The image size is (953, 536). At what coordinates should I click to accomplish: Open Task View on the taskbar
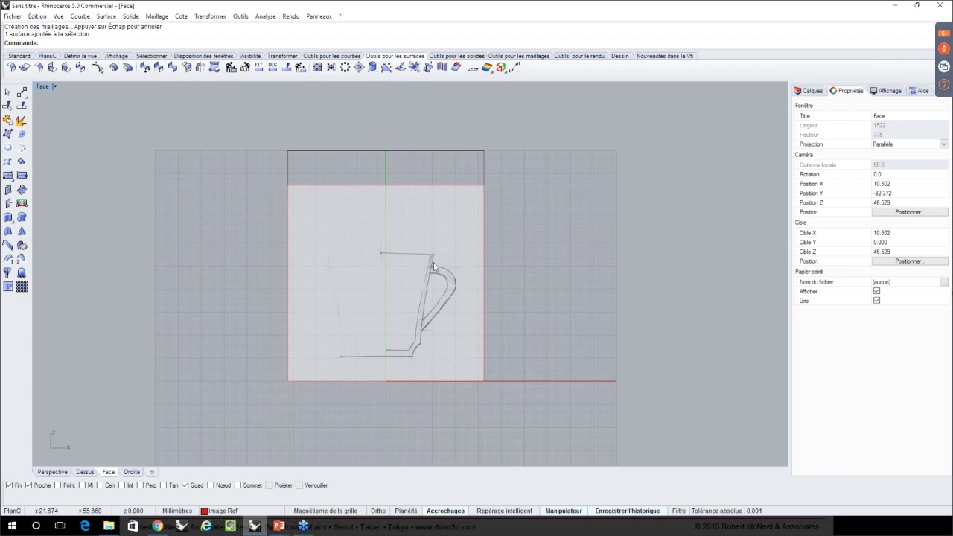tap(60, 526)
